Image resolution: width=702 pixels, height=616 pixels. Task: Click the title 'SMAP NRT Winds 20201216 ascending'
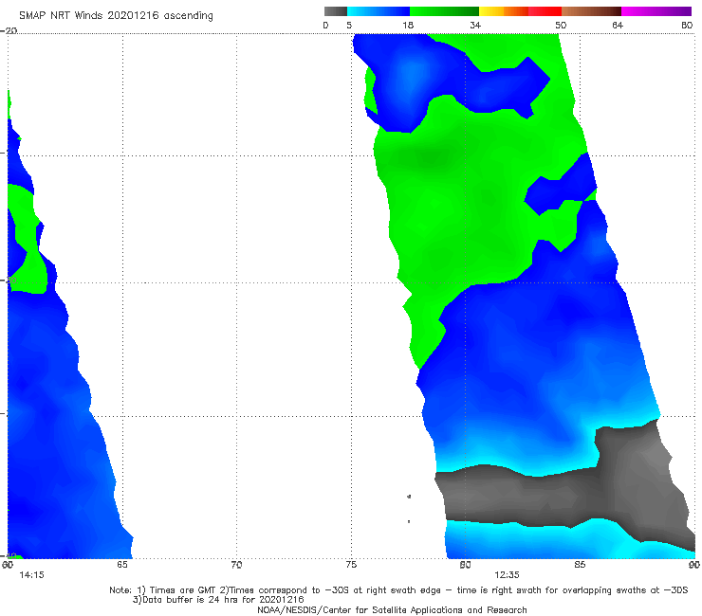116,16
